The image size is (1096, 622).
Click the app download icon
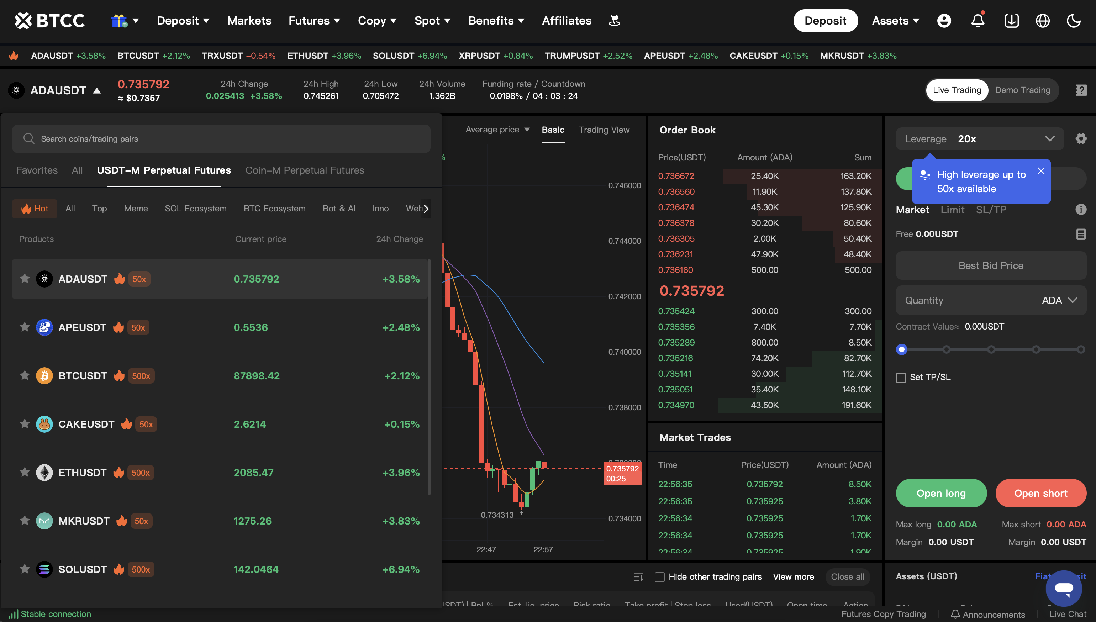[x=1011, y=21]
